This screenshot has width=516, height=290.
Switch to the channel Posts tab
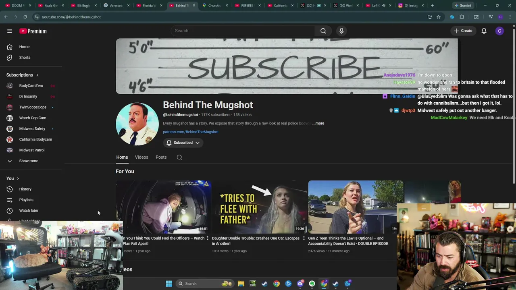[x=161, y=157]
